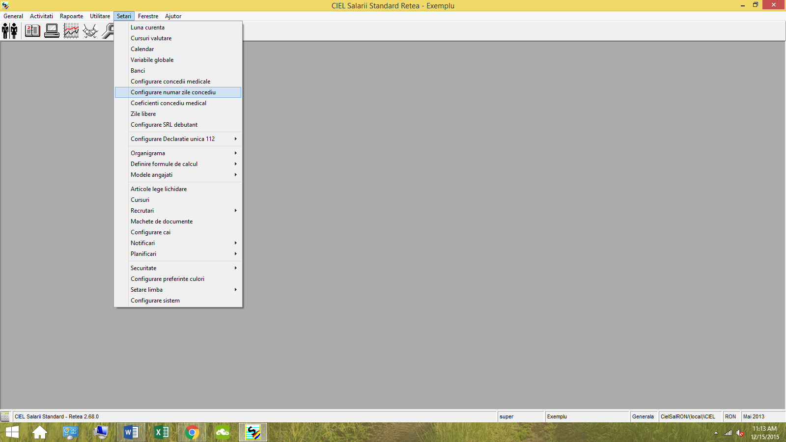
Task: Choose Calendar from Setari menu
Action: 178,49
